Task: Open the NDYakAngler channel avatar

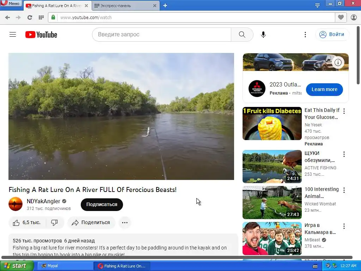Action: [x=16, y=204]
